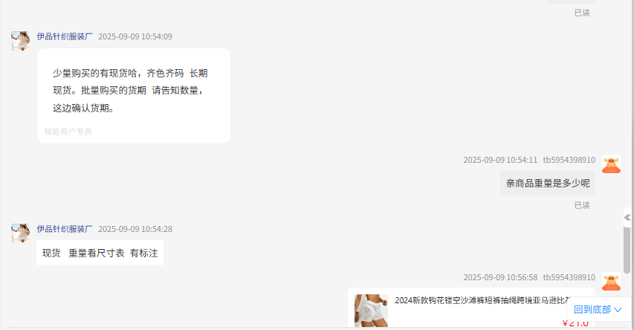
Task: Click the 智能客户专员 label
Action: click(68, 132)
